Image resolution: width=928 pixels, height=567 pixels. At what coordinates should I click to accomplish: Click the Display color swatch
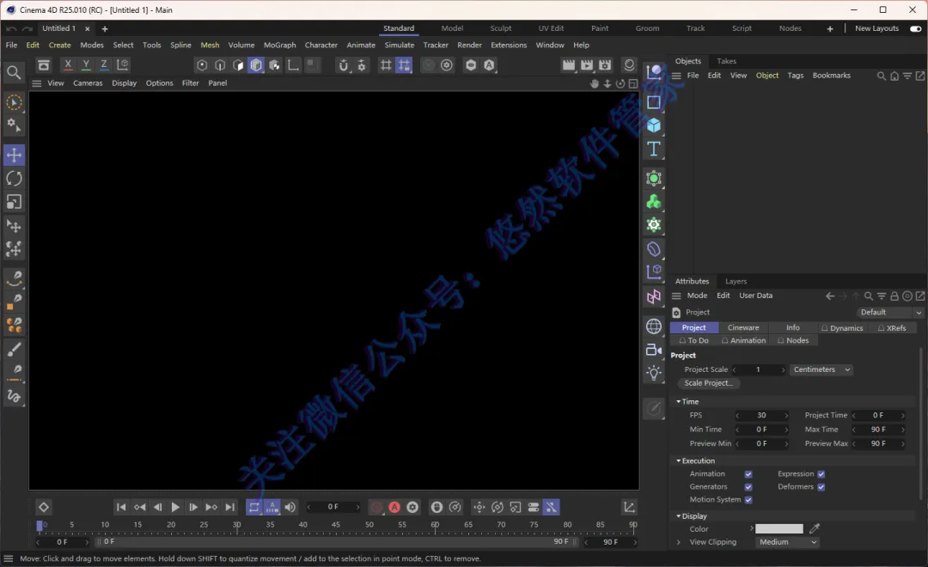778,528
